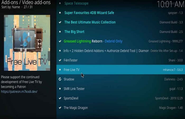Click square marker by Super Favourites 4DB Wizard
This screenshot has width=185, height=119.
click(60, 13)
